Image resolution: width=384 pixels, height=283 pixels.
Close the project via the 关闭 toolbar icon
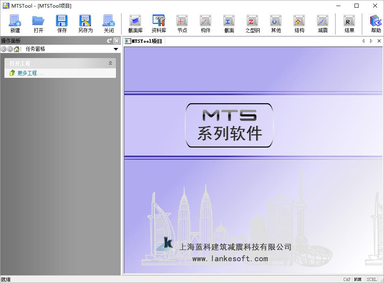point(109,24)
